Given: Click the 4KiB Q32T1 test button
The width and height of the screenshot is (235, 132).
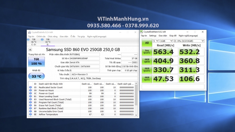Looking at the screenshot, I should (x=147, y=70).
